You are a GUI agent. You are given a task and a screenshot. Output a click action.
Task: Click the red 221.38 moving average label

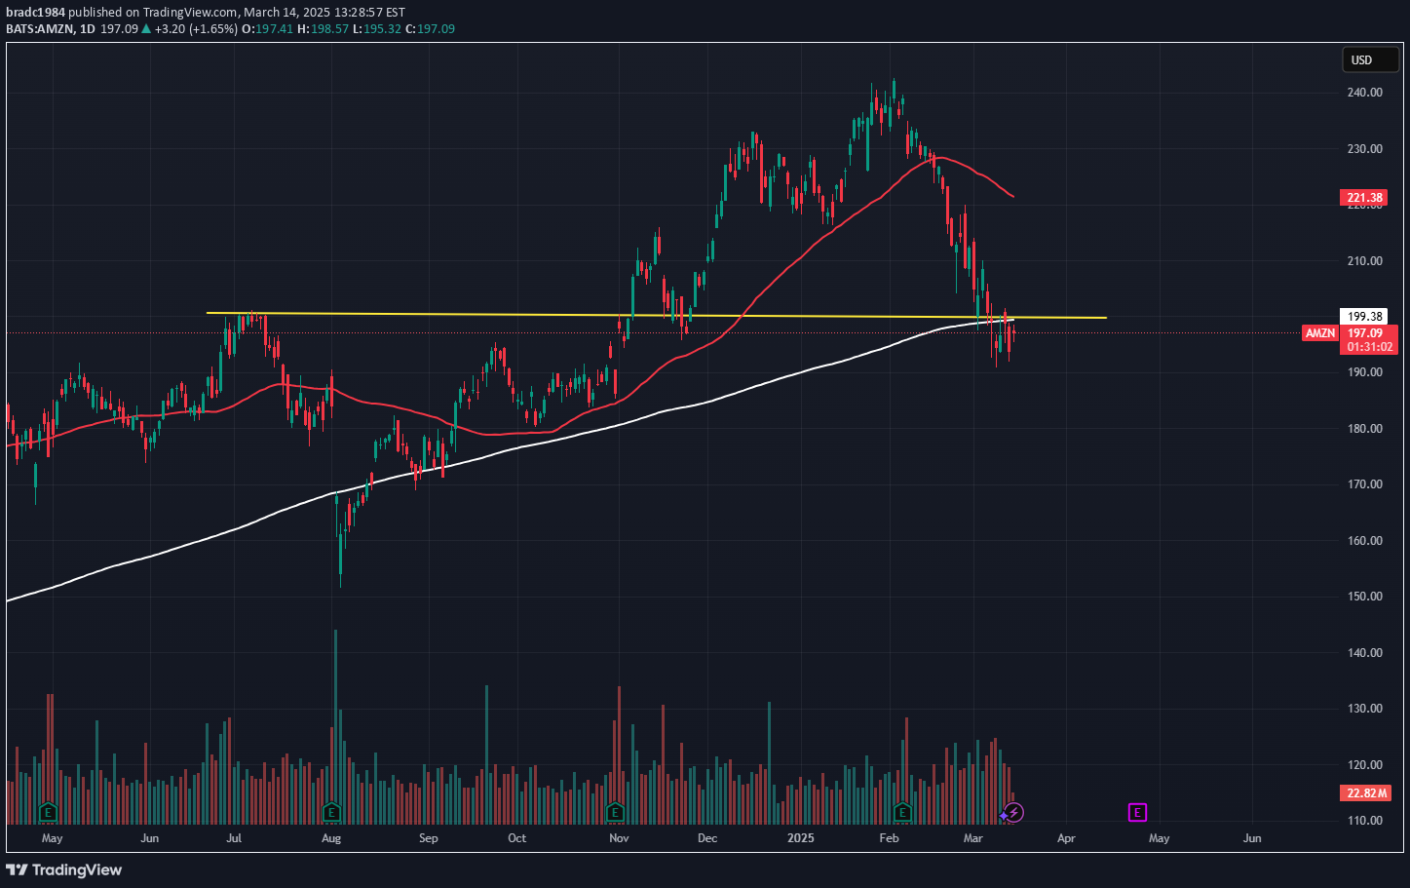[x=1364, y=198]
